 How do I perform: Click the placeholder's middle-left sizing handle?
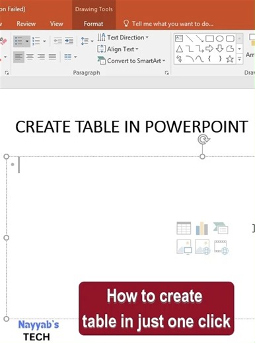coord(7,237)
